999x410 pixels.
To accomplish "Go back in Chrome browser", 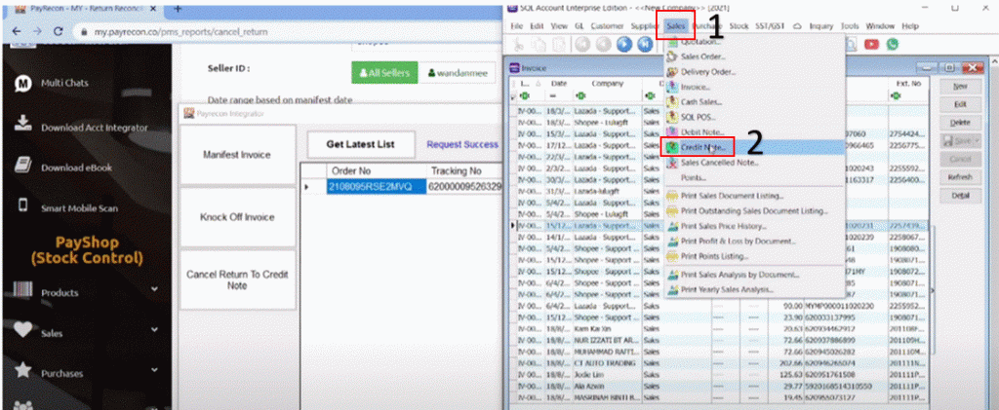I will pos(18,31).
